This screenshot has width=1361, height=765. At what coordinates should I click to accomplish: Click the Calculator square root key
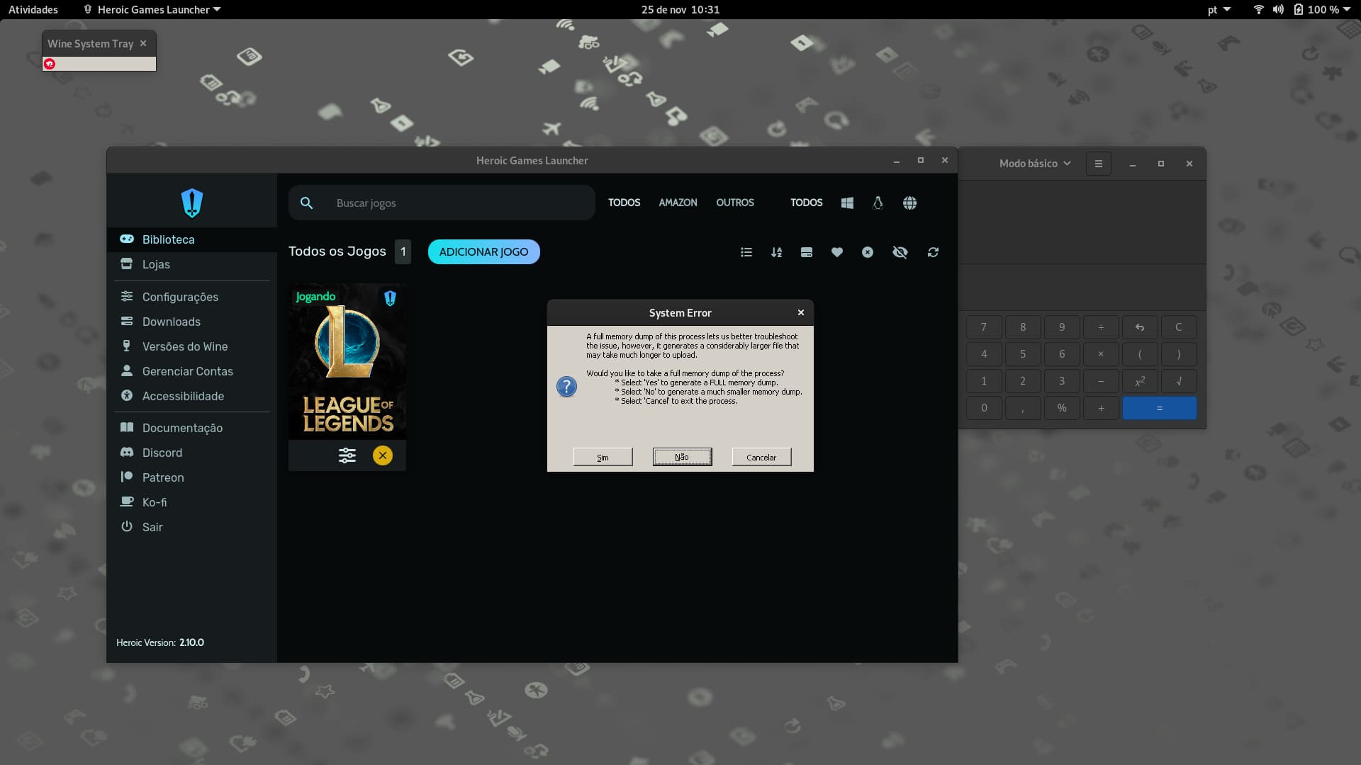[1179, 381]
